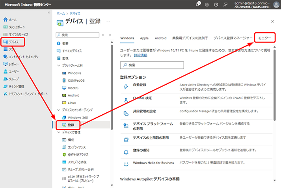Select iOS/iPadOS platform item

click(x=73, y=80)
